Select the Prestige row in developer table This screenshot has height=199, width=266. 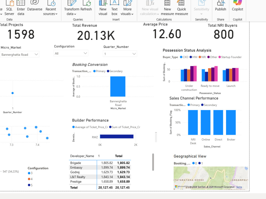tap(100, 181)
